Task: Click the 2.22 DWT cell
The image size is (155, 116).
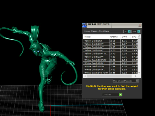Action: tap(126, 73)
